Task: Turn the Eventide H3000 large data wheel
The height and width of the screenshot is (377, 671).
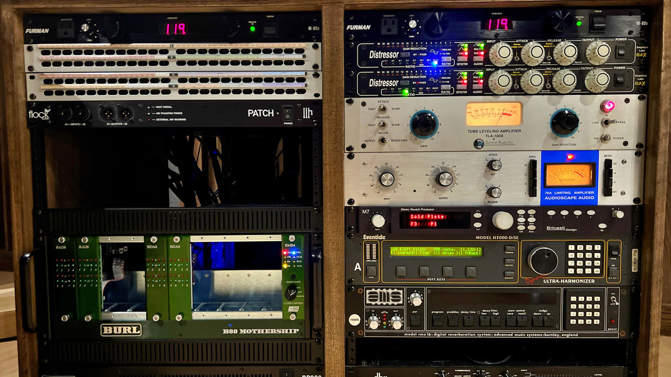Action: (x=543, y=260)
